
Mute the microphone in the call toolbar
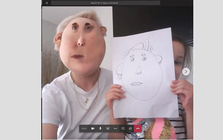point(100,129)
